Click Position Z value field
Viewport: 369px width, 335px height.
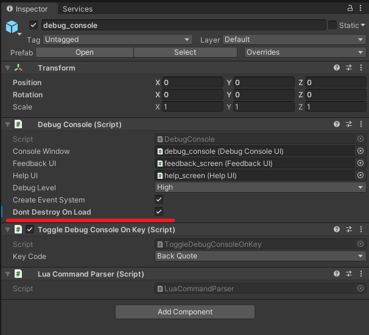336,83
